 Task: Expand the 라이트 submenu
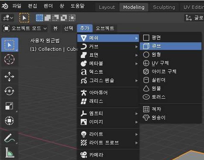108,134
